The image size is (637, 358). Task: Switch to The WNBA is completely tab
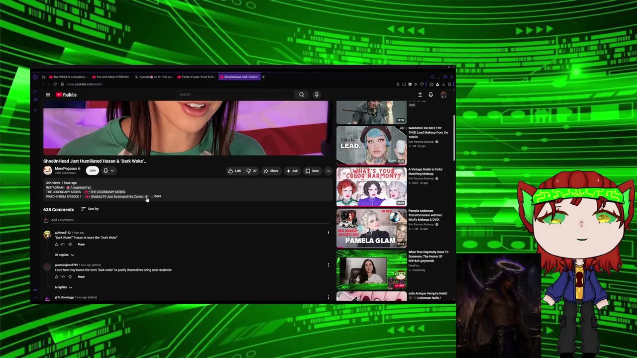point(67,77)
